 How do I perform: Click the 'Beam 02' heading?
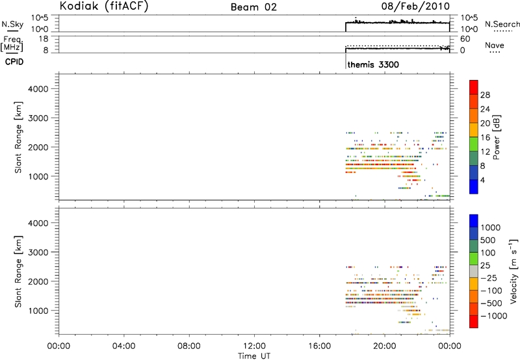[x=253, y=7]
